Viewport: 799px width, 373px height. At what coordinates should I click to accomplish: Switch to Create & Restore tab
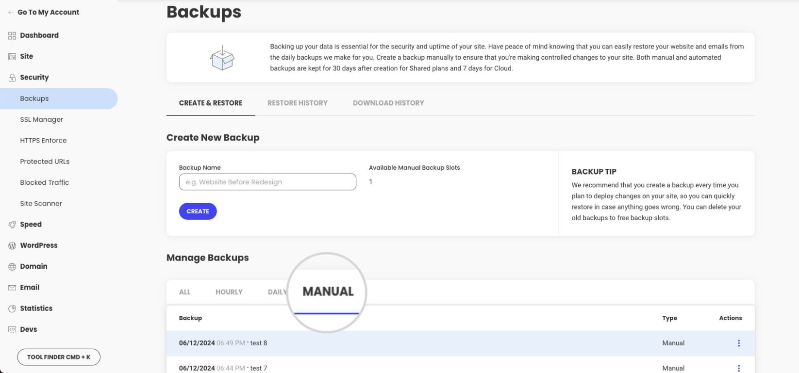211,103
